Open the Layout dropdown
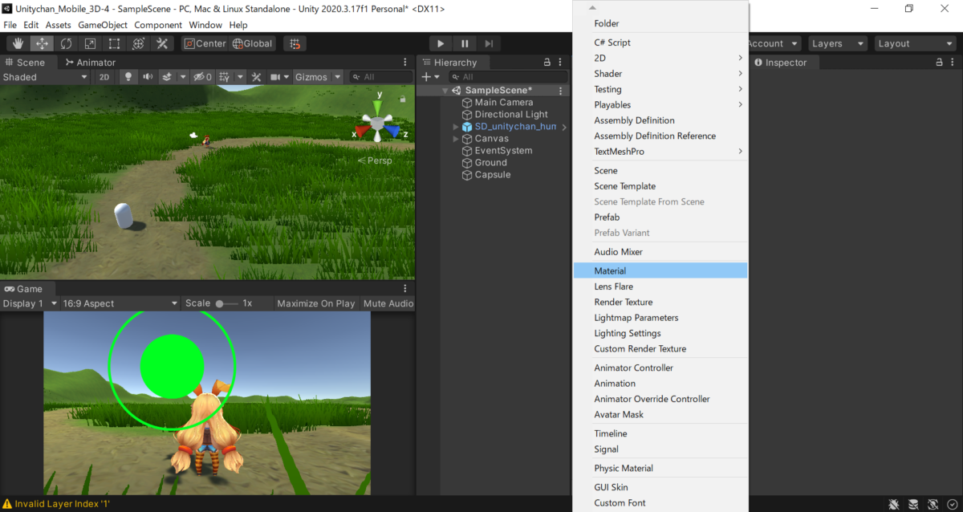Viewport: 963px width, 512px height. point(914,43)
